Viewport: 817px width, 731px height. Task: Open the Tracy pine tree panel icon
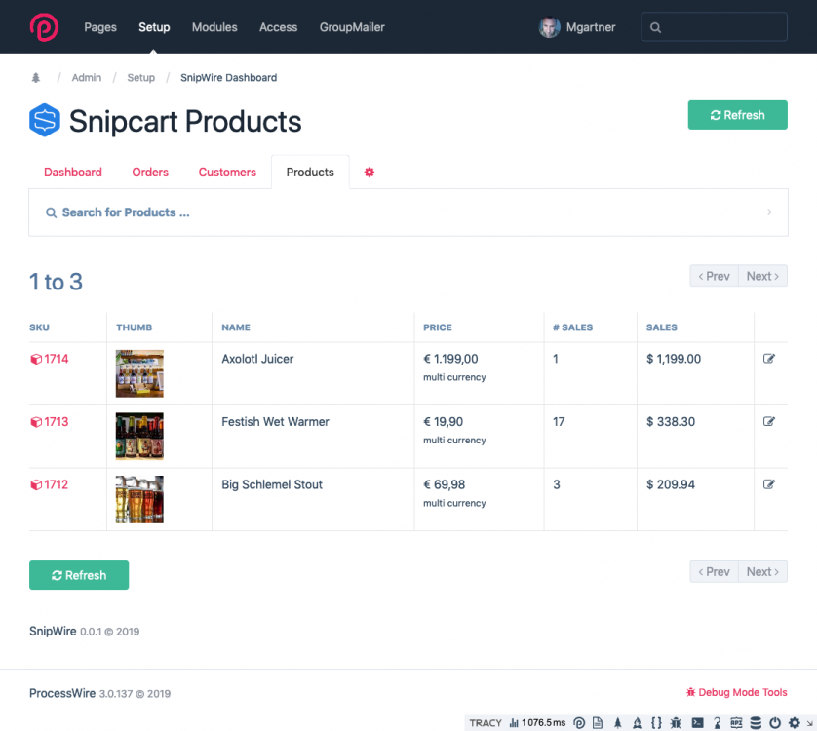tap(617, 722)
